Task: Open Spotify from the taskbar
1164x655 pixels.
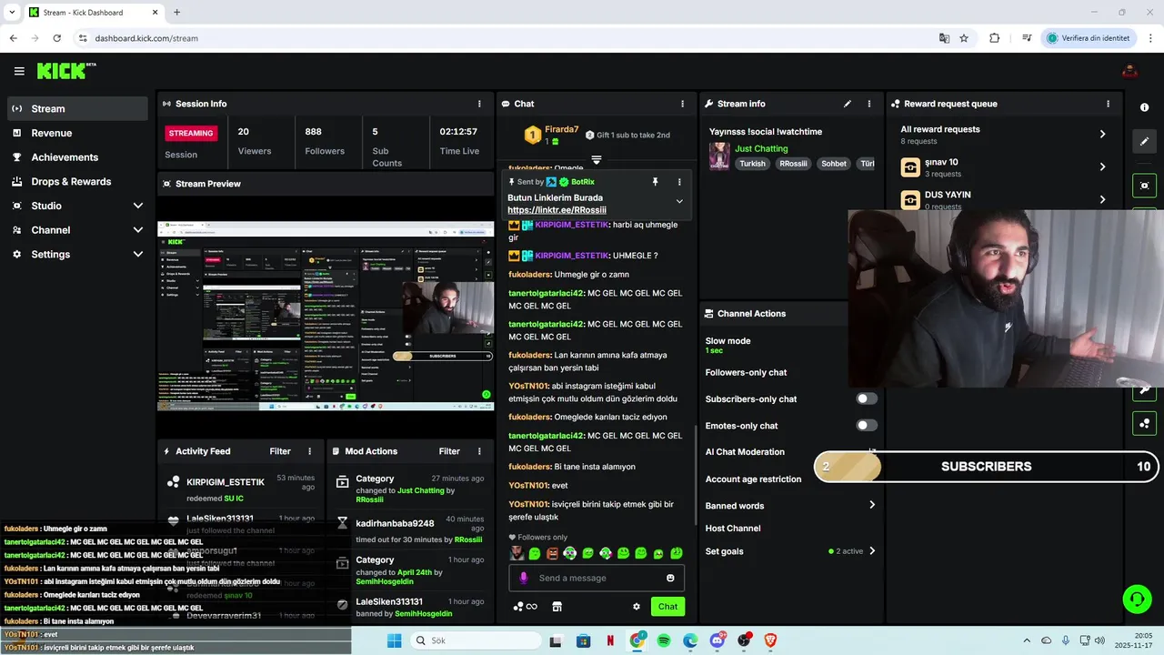Action: click(x=664, y=640)
